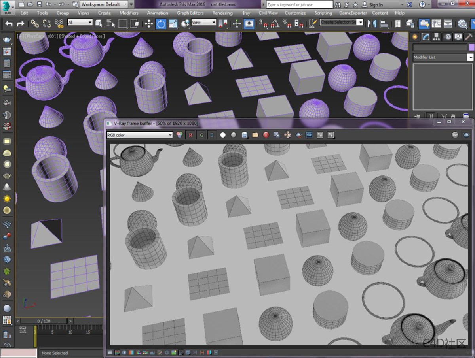Viewport: 475px width, 358px height.
Task: Select the Rotate tool in main toolbar
Action: (x=161, y=24)
